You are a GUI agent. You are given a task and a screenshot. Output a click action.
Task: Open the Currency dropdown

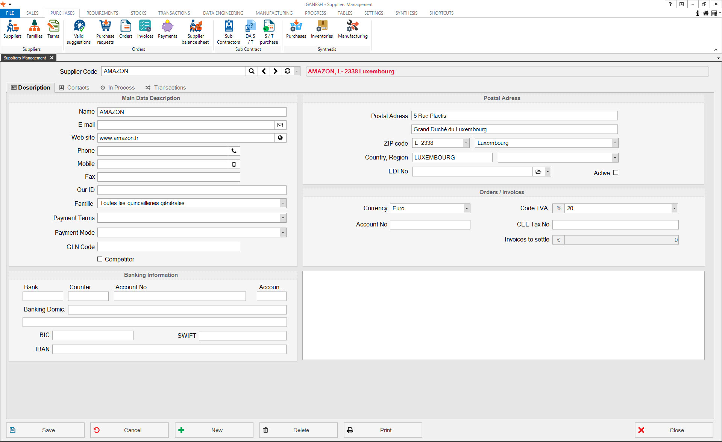click(x=466, y=208)
